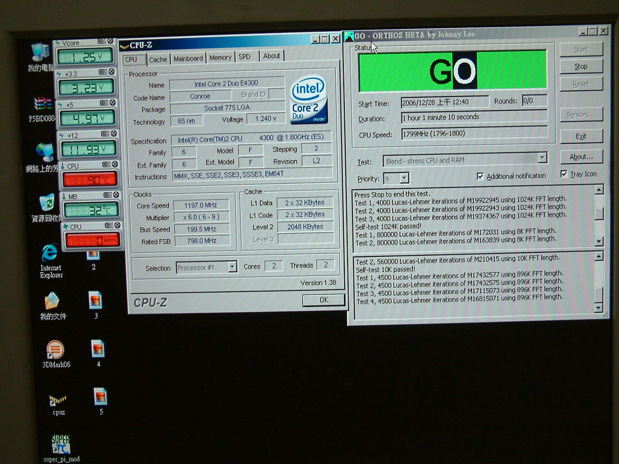Open the Processor selection dropdown in CPU-Z
This screenshot has height=464, width=619.
click(x=232, y=267)
